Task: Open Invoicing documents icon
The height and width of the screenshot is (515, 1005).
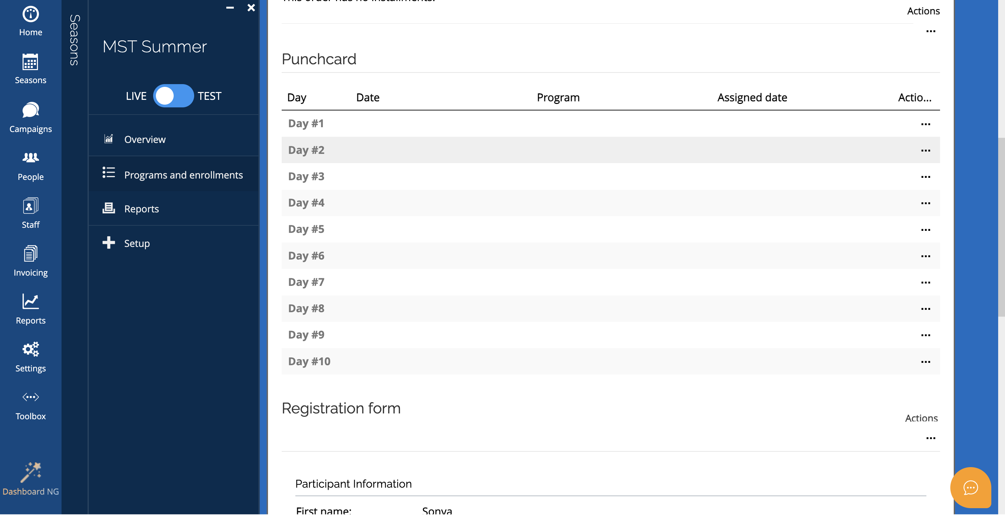Action: (30, 254)
